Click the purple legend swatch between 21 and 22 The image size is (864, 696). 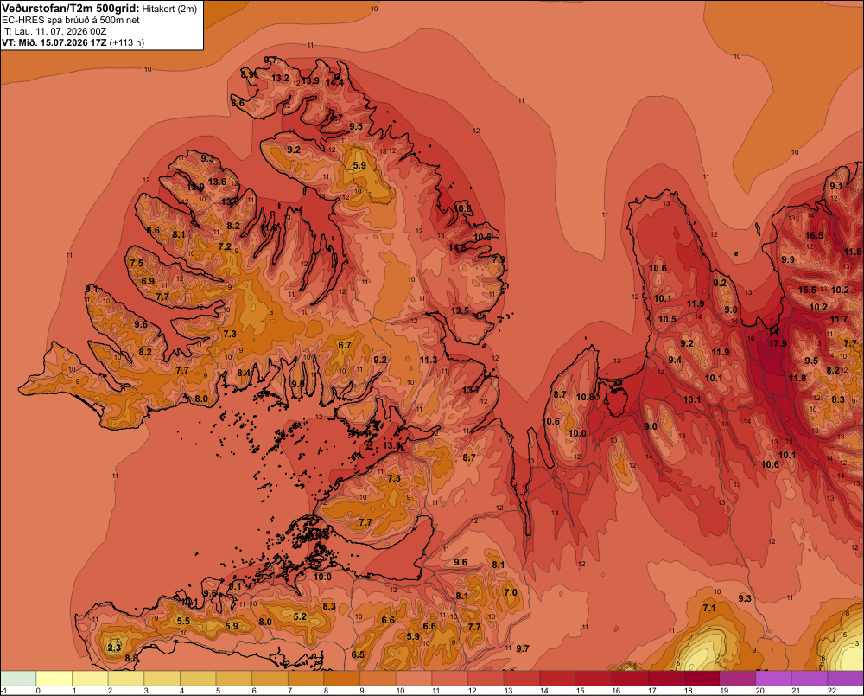point(810,678)
